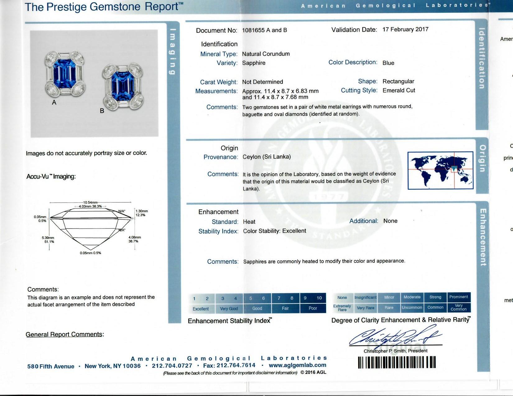
Task: Click 'Sapphires are commonly heated' comment
Action: [x=324, y=262]
